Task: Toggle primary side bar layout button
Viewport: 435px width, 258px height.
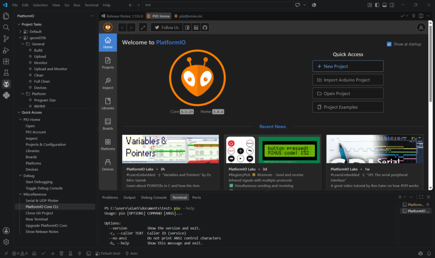Action: 377,5
